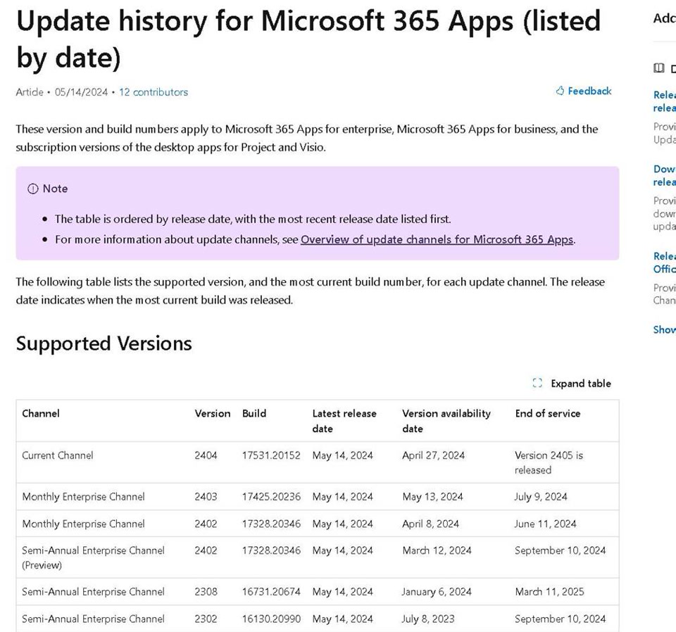Screen dimensions: 676x632
Task: Click January 6, 2024 availability date
Action: tap(437, 592)
